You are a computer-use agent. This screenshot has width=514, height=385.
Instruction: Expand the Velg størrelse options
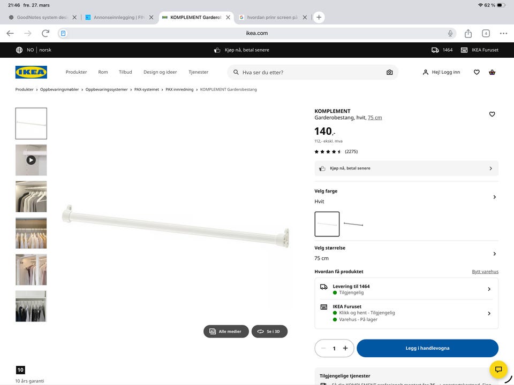pos(406,253)
